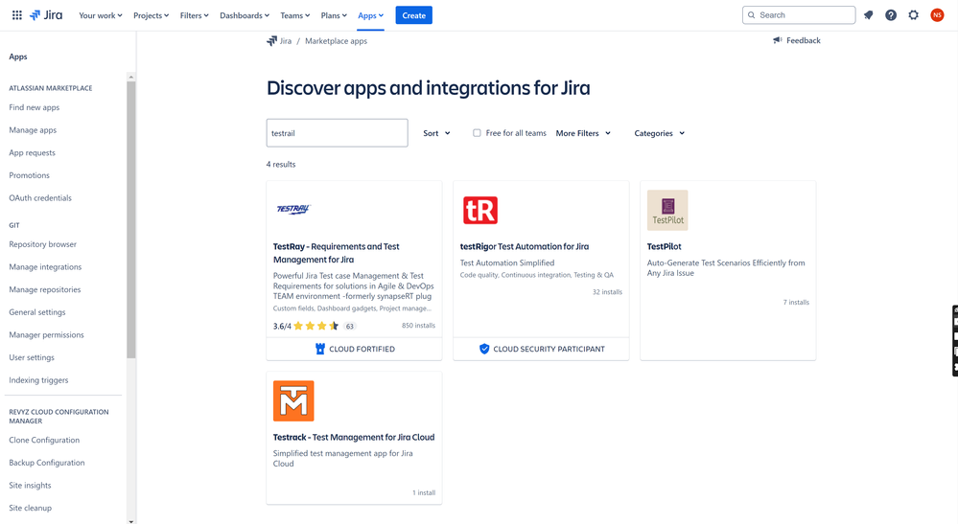This screenshot has height=524, width=958.
Task: Open the Your work dropdown
Action: click(x=100, y=15)
